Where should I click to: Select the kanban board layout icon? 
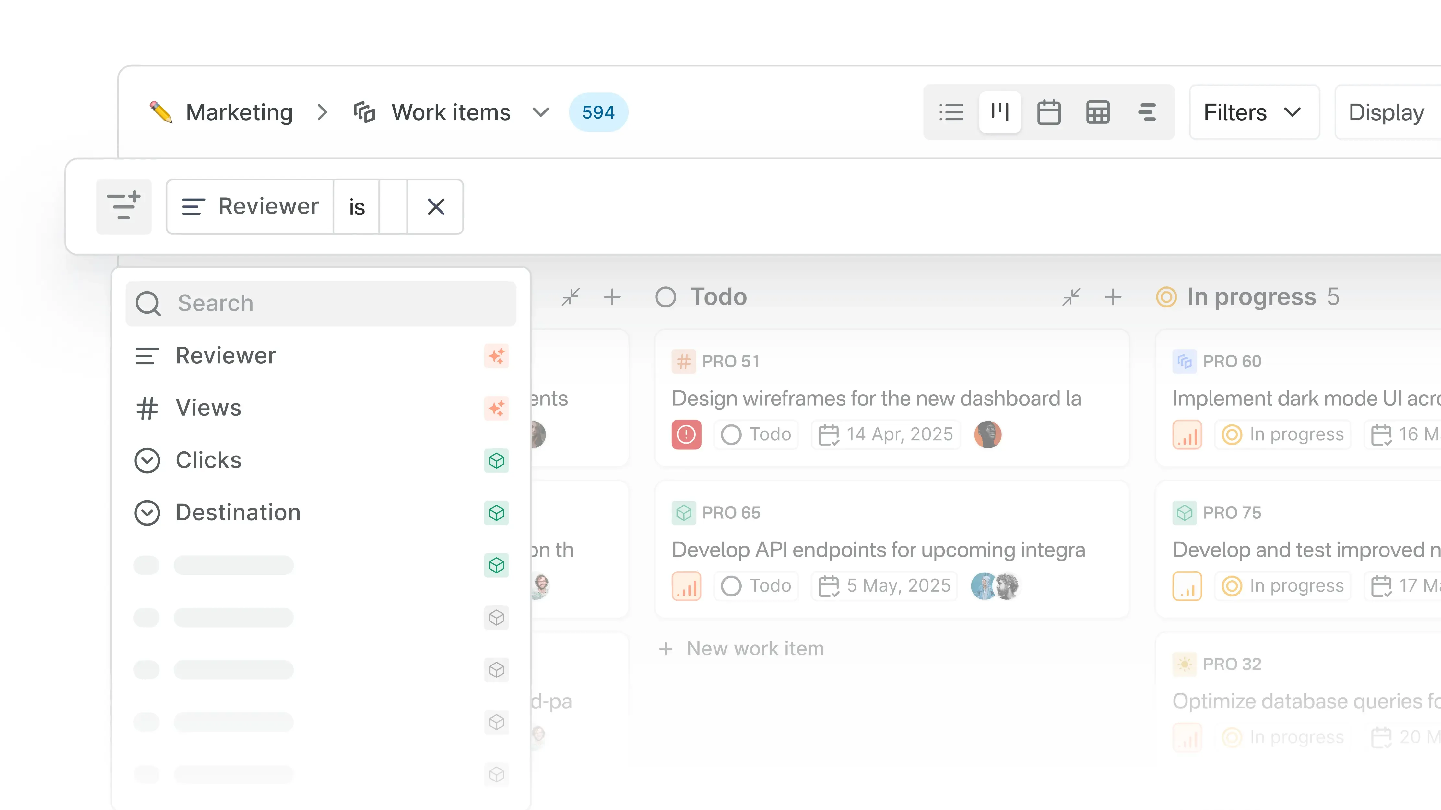point(1000,112)
